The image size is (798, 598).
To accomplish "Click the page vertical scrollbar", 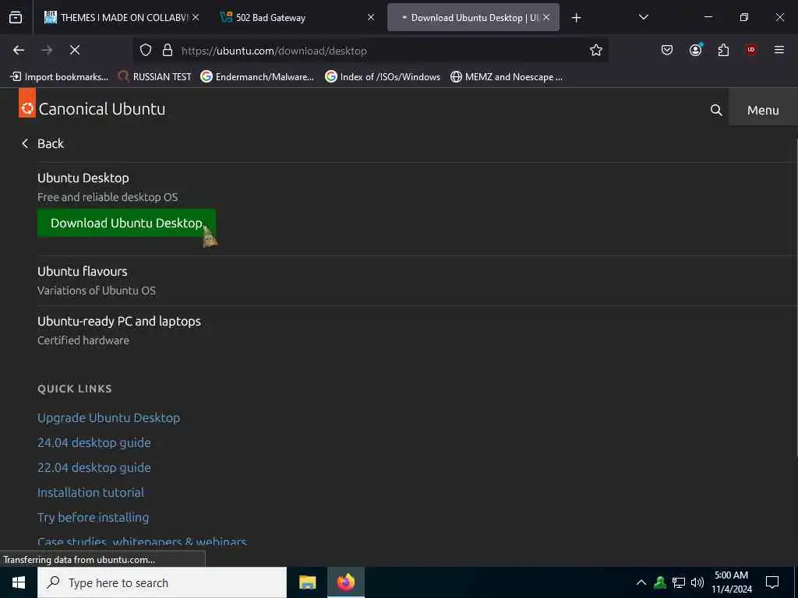I will click(796, 297).
